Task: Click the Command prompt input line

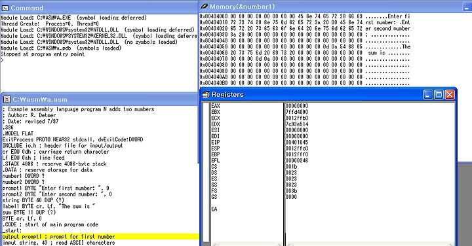Action: [x=99, y=60]
